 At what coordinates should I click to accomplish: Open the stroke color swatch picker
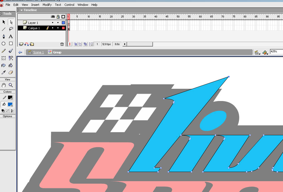tap(10, 98)
